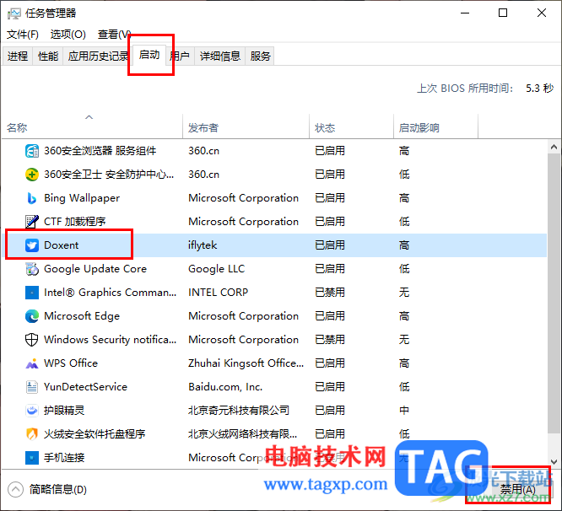Select the 火绒安全软件托盘程序 row name
This screenshot has height=511, width=562.
click(95, 434)
